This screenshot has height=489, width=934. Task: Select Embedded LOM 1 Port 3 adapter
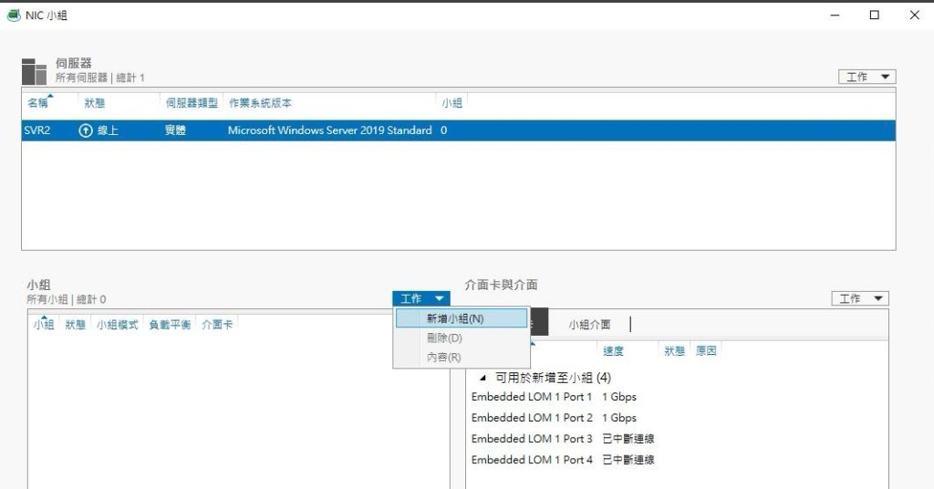(x=531, y=439)
